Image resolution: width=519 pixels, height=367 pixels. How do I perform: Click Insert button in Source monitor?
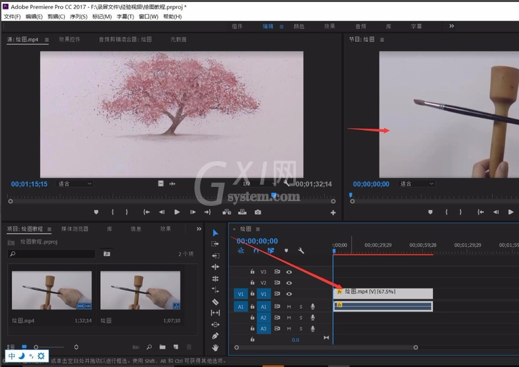227,212
